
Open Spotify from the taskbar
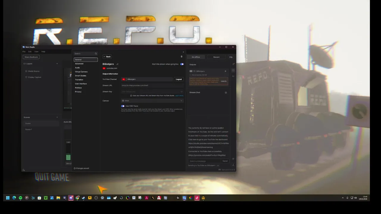(x=21, y=198)
